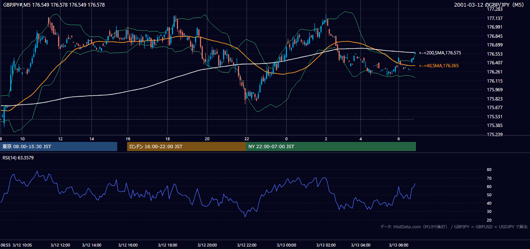
Task: Click RSI scale value 80
Action: [489, 170]
